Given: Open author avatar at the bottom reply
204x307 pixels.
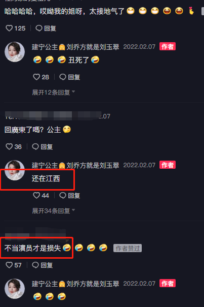Looking at the screenshot, I should [x=15, y=289].
